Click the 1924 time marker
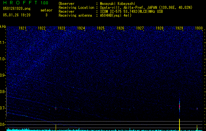 tap(81, 28)
